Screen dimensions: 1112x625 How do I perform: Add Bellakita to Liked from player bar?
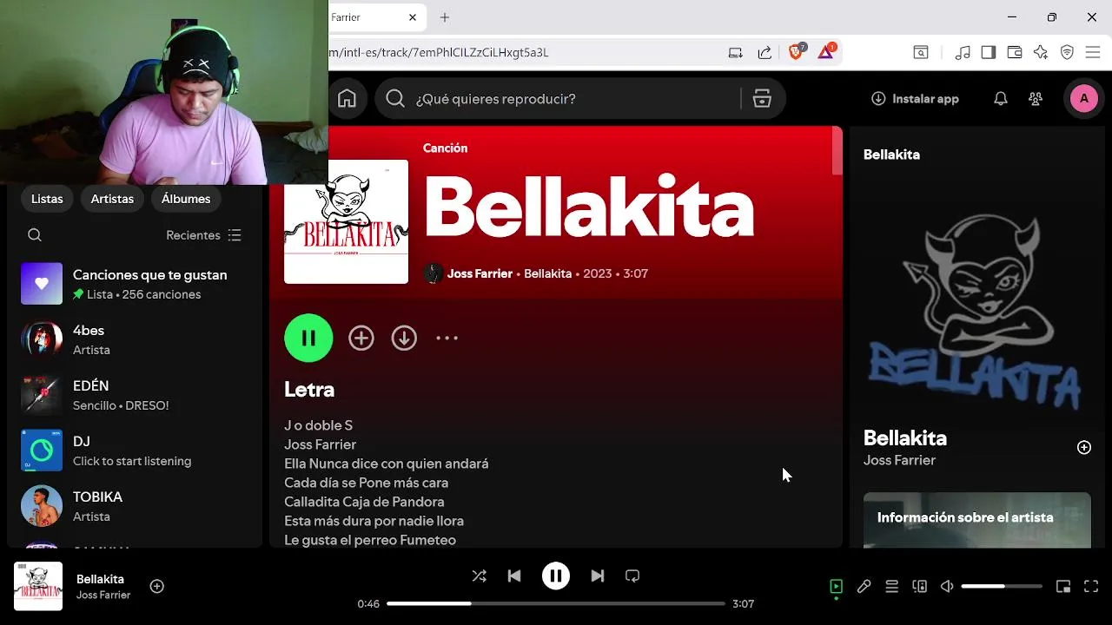tap(157, 587)
